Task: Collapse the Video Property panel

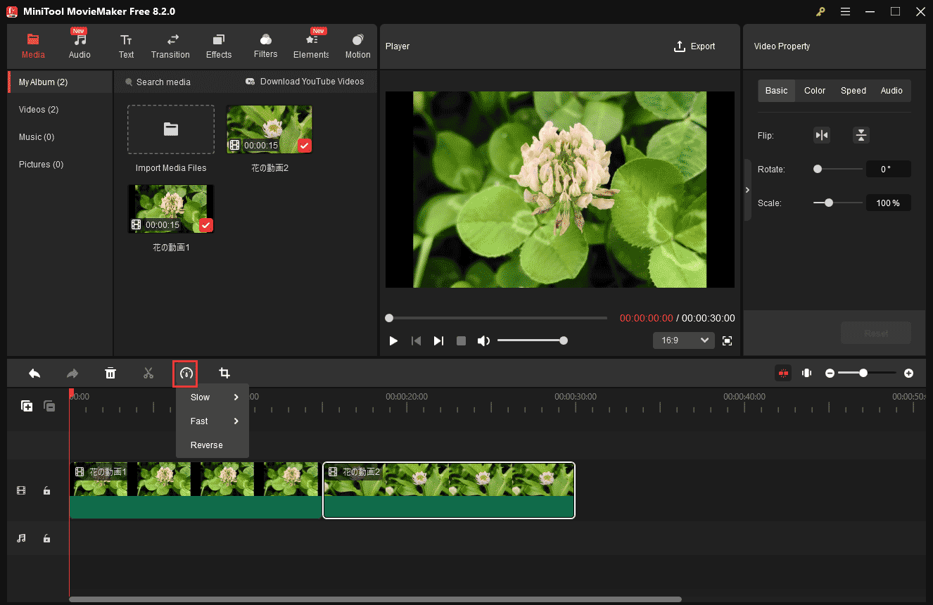Action: click(x=747, y=190)
